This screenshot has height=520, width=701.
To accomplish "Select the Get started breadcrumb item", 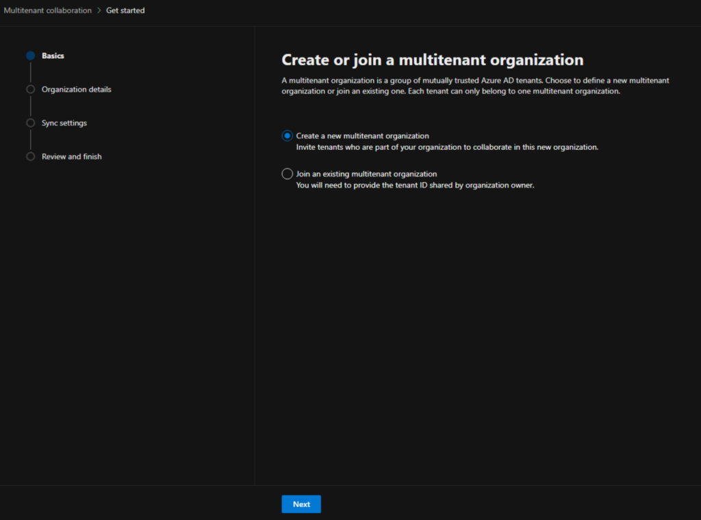I will (125, 10).
